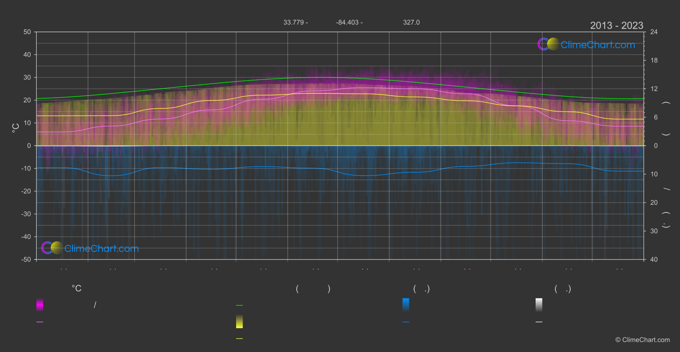Screen dimensions: 680x352
Task: Open the ClimeChart.com link at bottom left
Action: pos(102,249)
